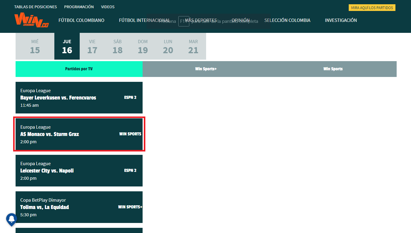
Task: Select Tuesday 21 date tab
Action: [x=193, y=46]
